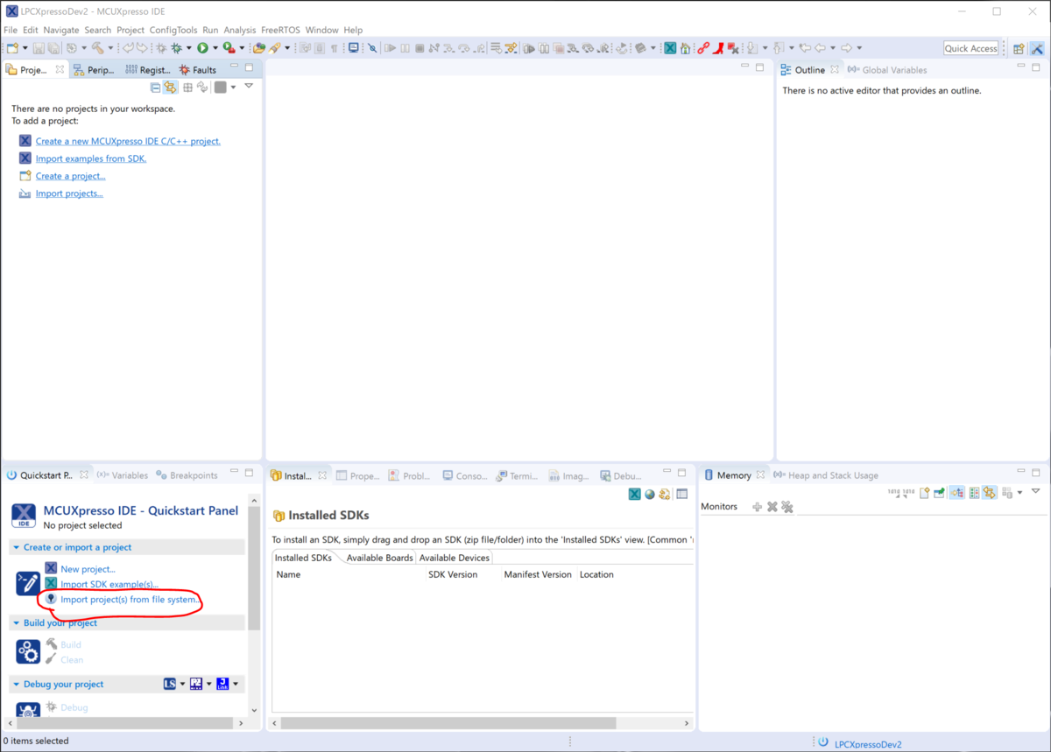Click the remove memory monitor X icon
Image resolution: width=1051 pixels, height=752 pixels.
[x=772, y=507]
